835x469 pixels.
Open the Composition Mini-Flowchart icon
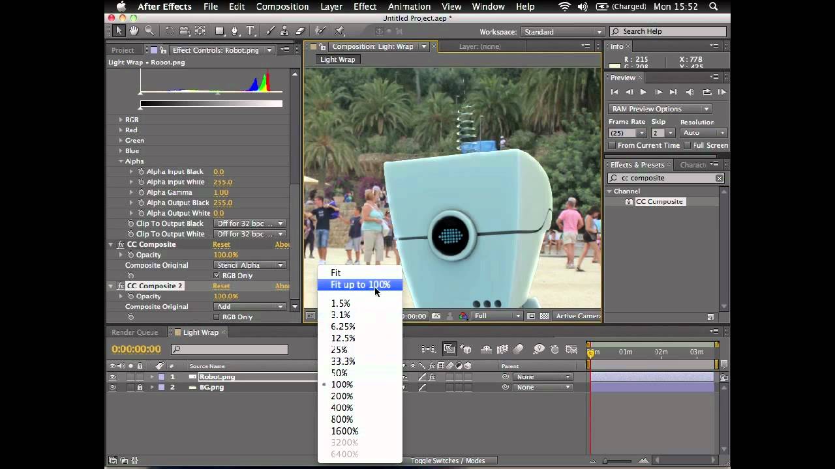[x=429, y=349]
